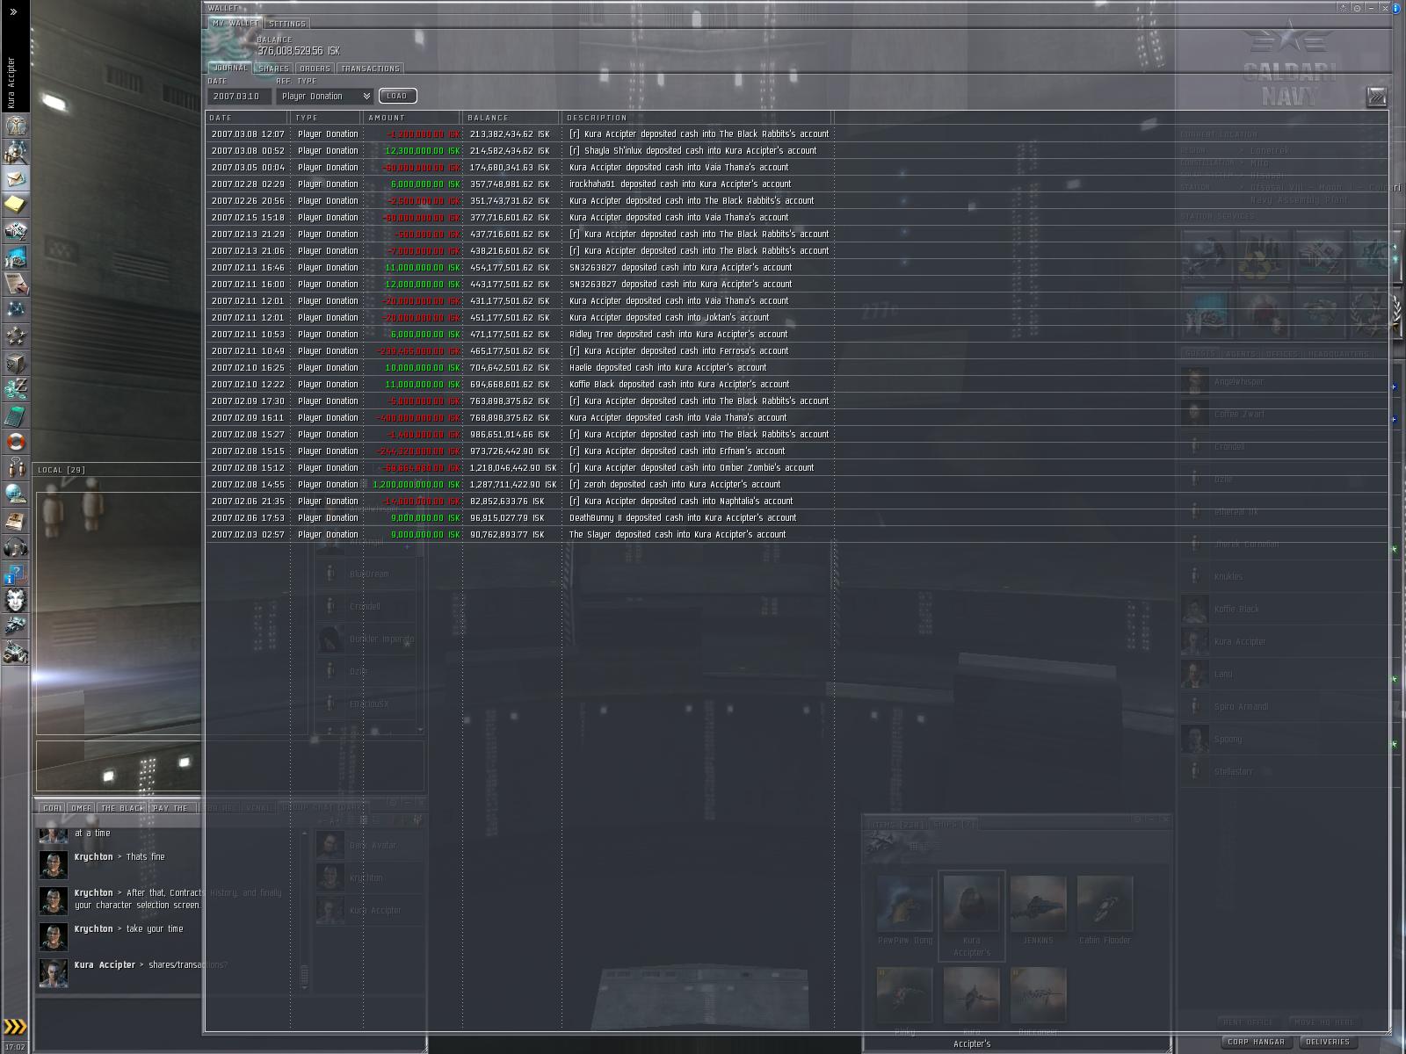Image resolution: width=1406 pixels, height=1054 pixels.
Task: Click the Rent Office button in the station panel
Action: (x=1248, y=1022)
